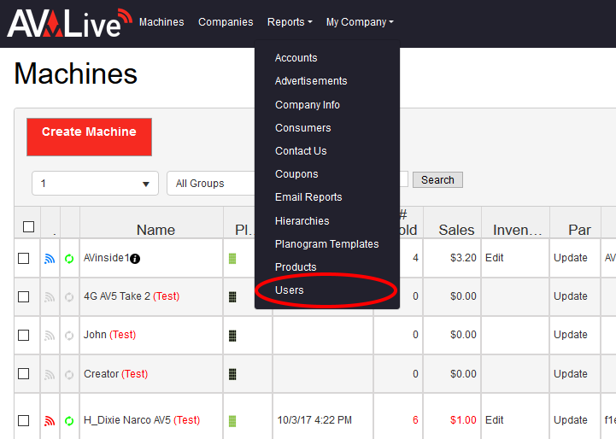Open the page number dropdown showing 1

(95, 184)
